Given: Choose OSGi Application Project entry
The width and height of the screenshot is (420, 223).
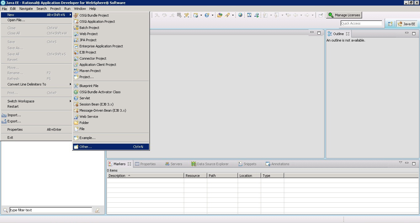Looking at the screenshot, I should click(111, 22).
